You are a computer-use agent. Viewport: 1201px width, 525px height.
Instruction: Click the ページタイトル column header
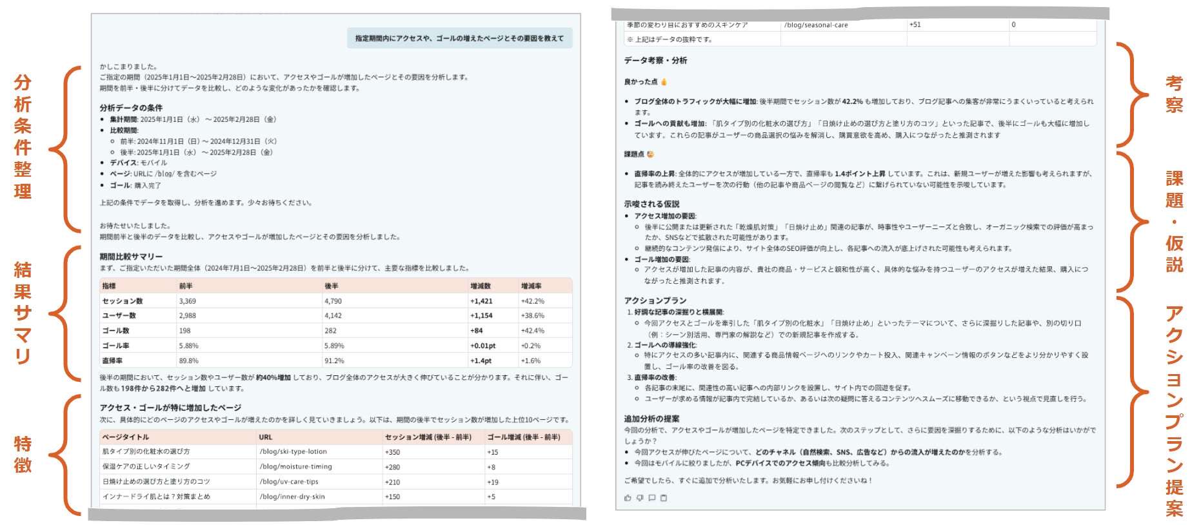[x=125, y=437]
